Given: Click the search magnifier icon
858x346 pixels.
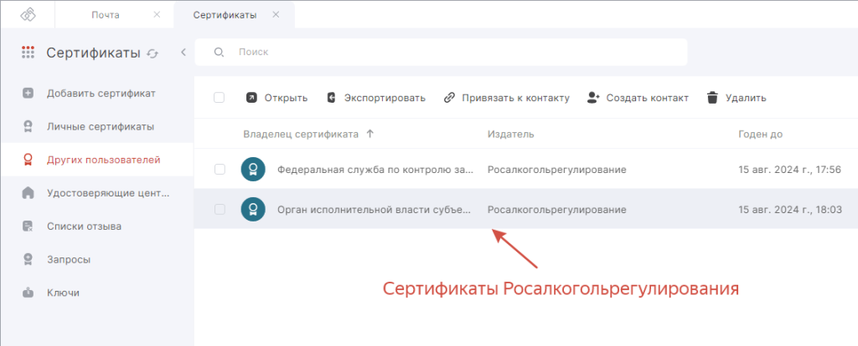Looking at the screenshot, I should (x=219, y=53).
